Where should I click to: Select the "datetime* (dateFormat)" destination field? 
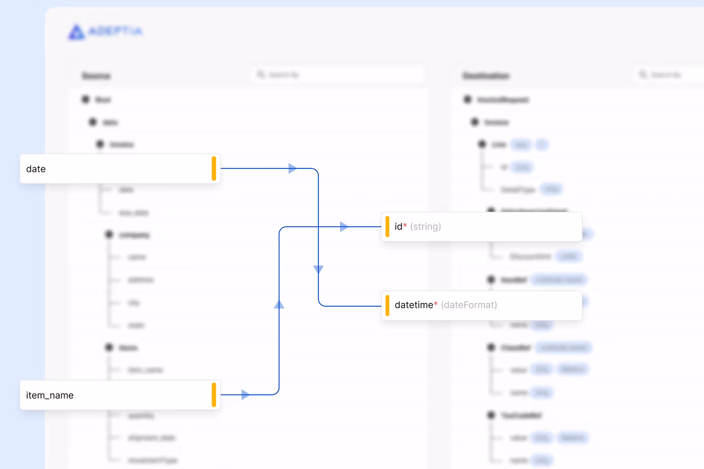pyautogui.click(x=482, y=305)
